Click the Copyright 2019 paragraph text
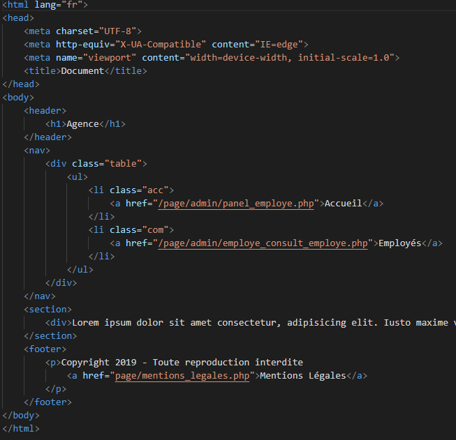The image size is (456, 440). click(182, 363)
